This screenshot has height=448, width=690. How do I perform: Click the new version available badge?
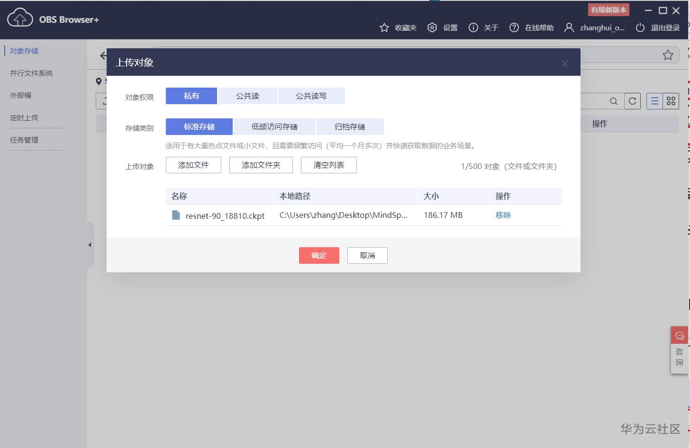click(x=608, y=9)
